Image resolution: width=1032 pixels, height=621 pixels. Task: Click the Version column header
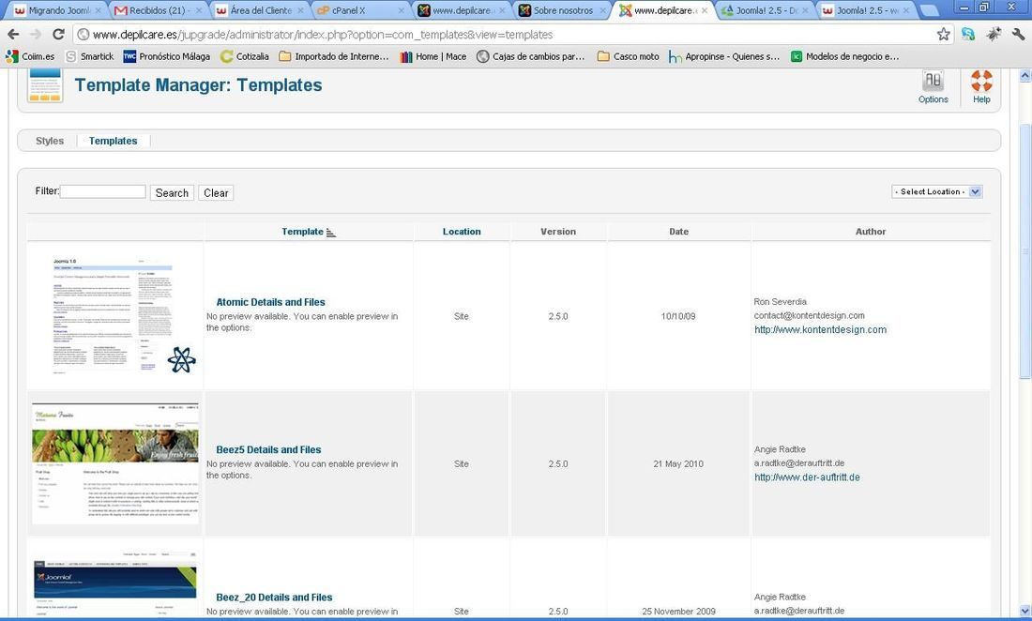pos(558,232)
